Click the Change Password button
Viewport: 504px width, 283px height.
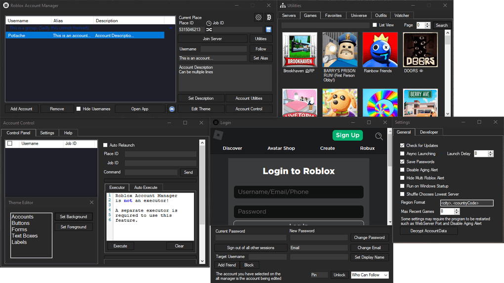(x=369, y=238)
